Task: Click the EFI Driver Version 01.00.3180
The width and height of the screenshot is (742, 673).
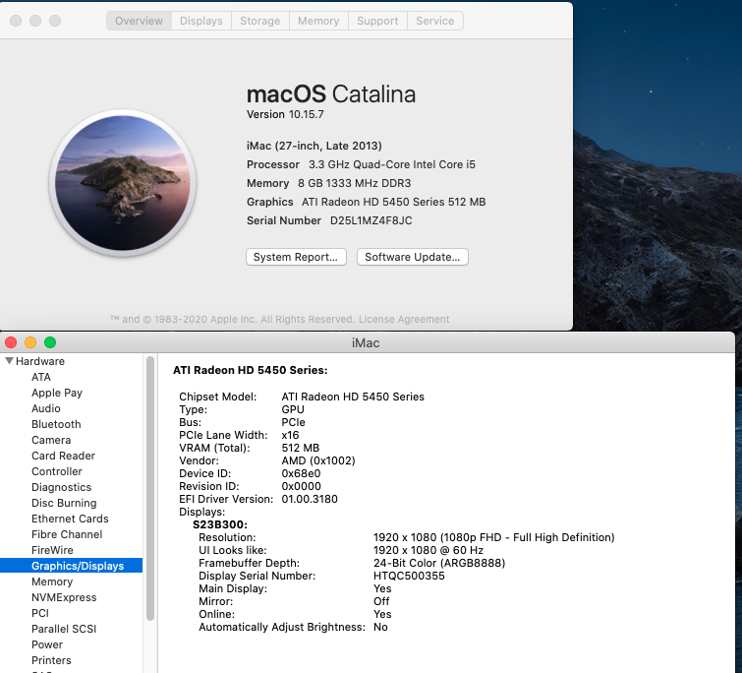Action: tap(310, 499)
